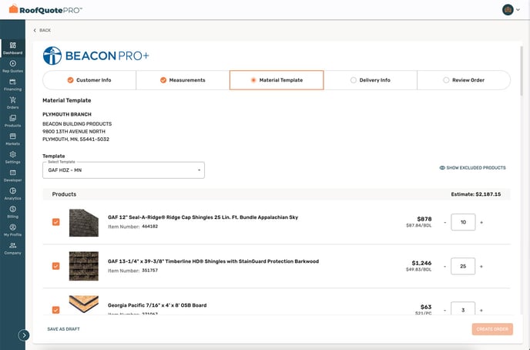Go to the Measurements step
The height and width of the screenshot is (350, 530).
pyautogui.click(x=183, y=80)
